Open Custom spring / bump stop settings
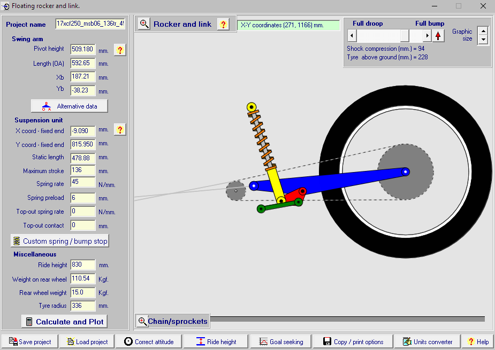This screenshot has height=350, width=495. (x=60, y=241)
